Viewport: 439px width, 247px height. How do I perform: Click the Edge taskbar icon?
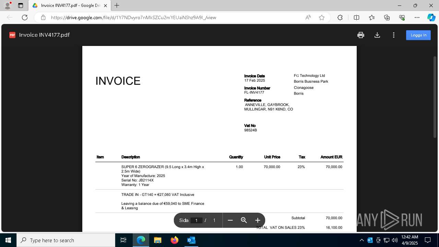(x=141, y=240)
